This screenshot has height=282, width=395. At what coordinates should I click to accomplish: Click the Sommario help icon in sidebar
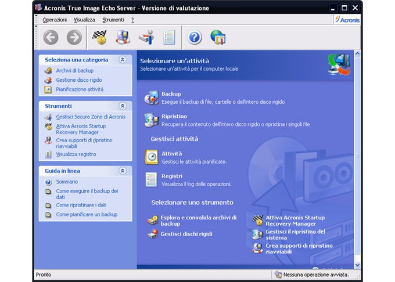coord(48,182)
